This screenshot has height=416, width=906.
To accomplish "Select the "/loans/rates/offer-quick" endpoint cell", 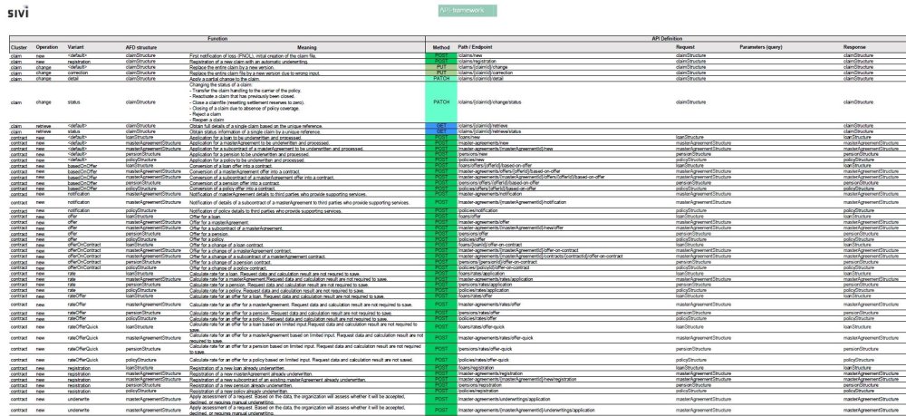I will [x=565, y=327].
